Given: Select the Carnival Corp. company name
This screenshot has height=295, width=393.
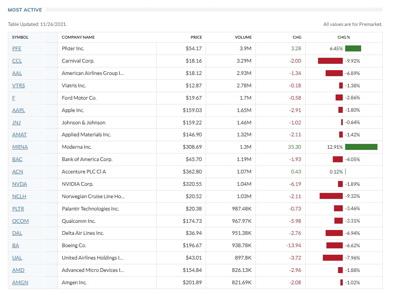Looking at the screenshot, I should click(78, 61).
